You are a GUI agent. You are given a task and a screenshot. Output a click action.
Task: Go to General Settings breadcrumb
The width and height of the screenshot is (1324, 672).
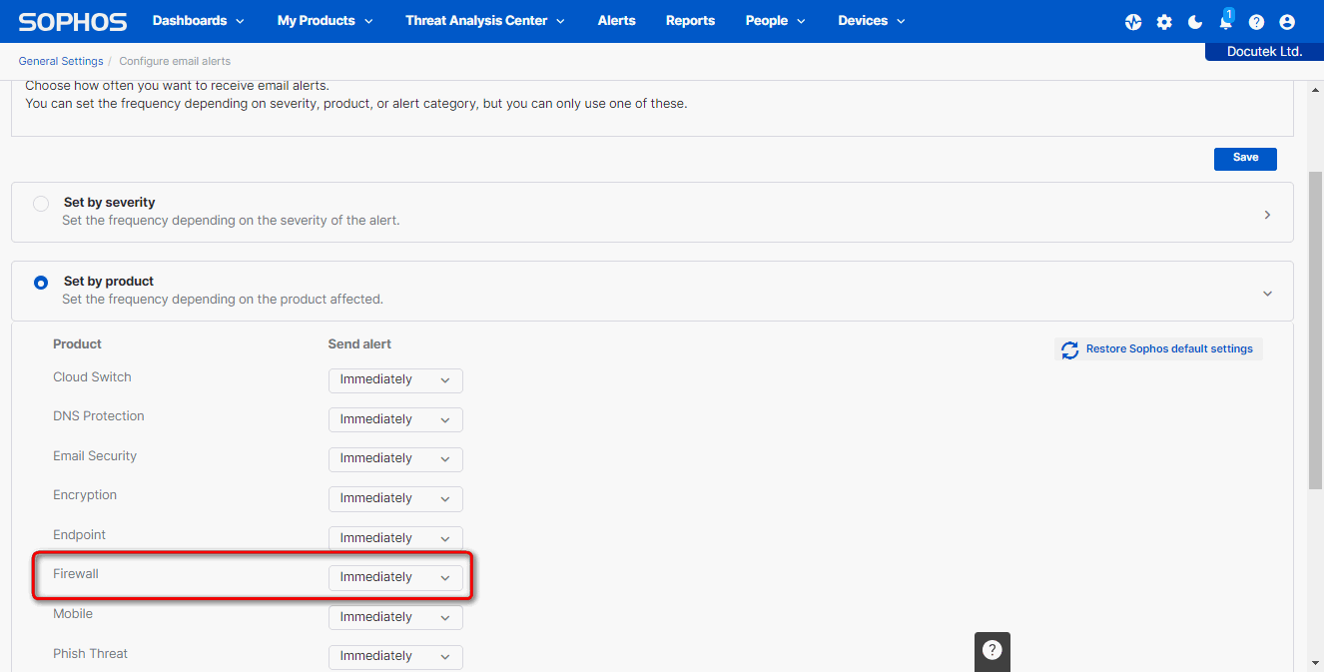(x=61, y=62)
